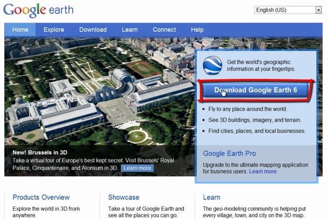Click text 'See 3D buildings, imagery, and terrain.'

[255, 120]
